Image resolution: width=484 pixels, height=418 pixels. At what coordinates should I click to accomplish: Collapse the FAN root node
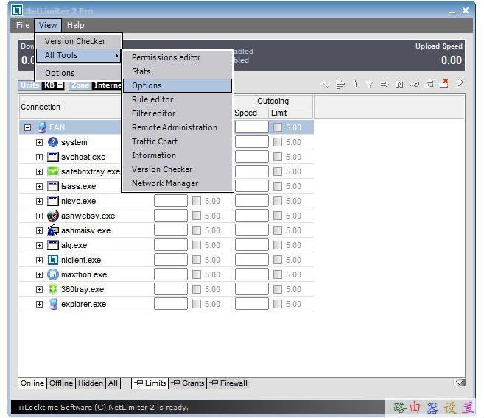pos(27,127)
